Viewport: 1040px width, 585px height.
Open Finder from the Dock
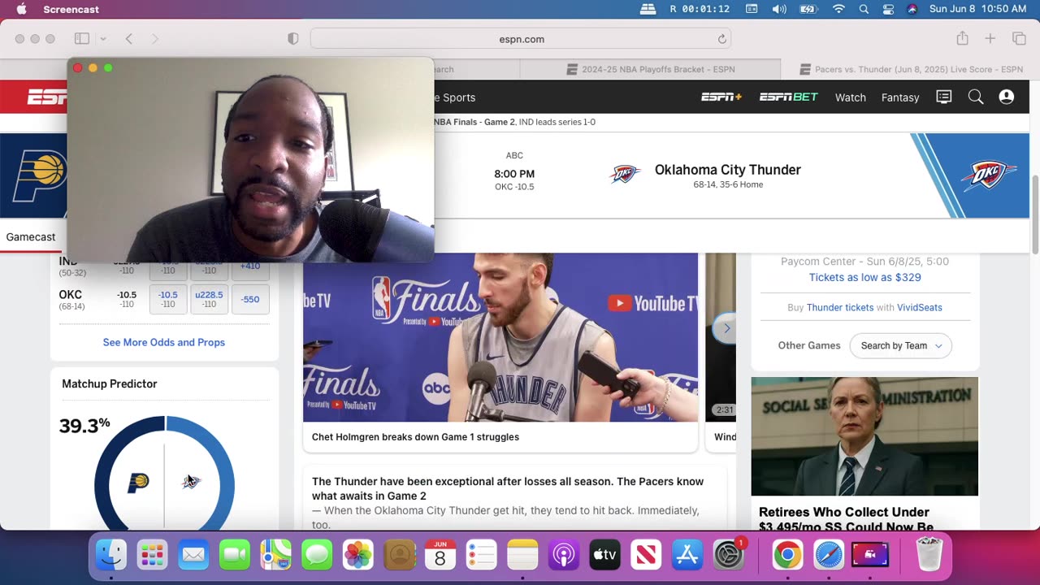[x=111, y=555]
